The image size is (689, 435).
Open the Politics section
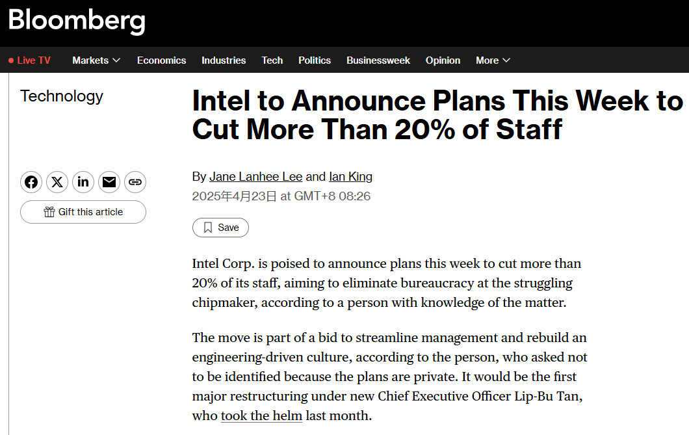(x=315, y=60)
